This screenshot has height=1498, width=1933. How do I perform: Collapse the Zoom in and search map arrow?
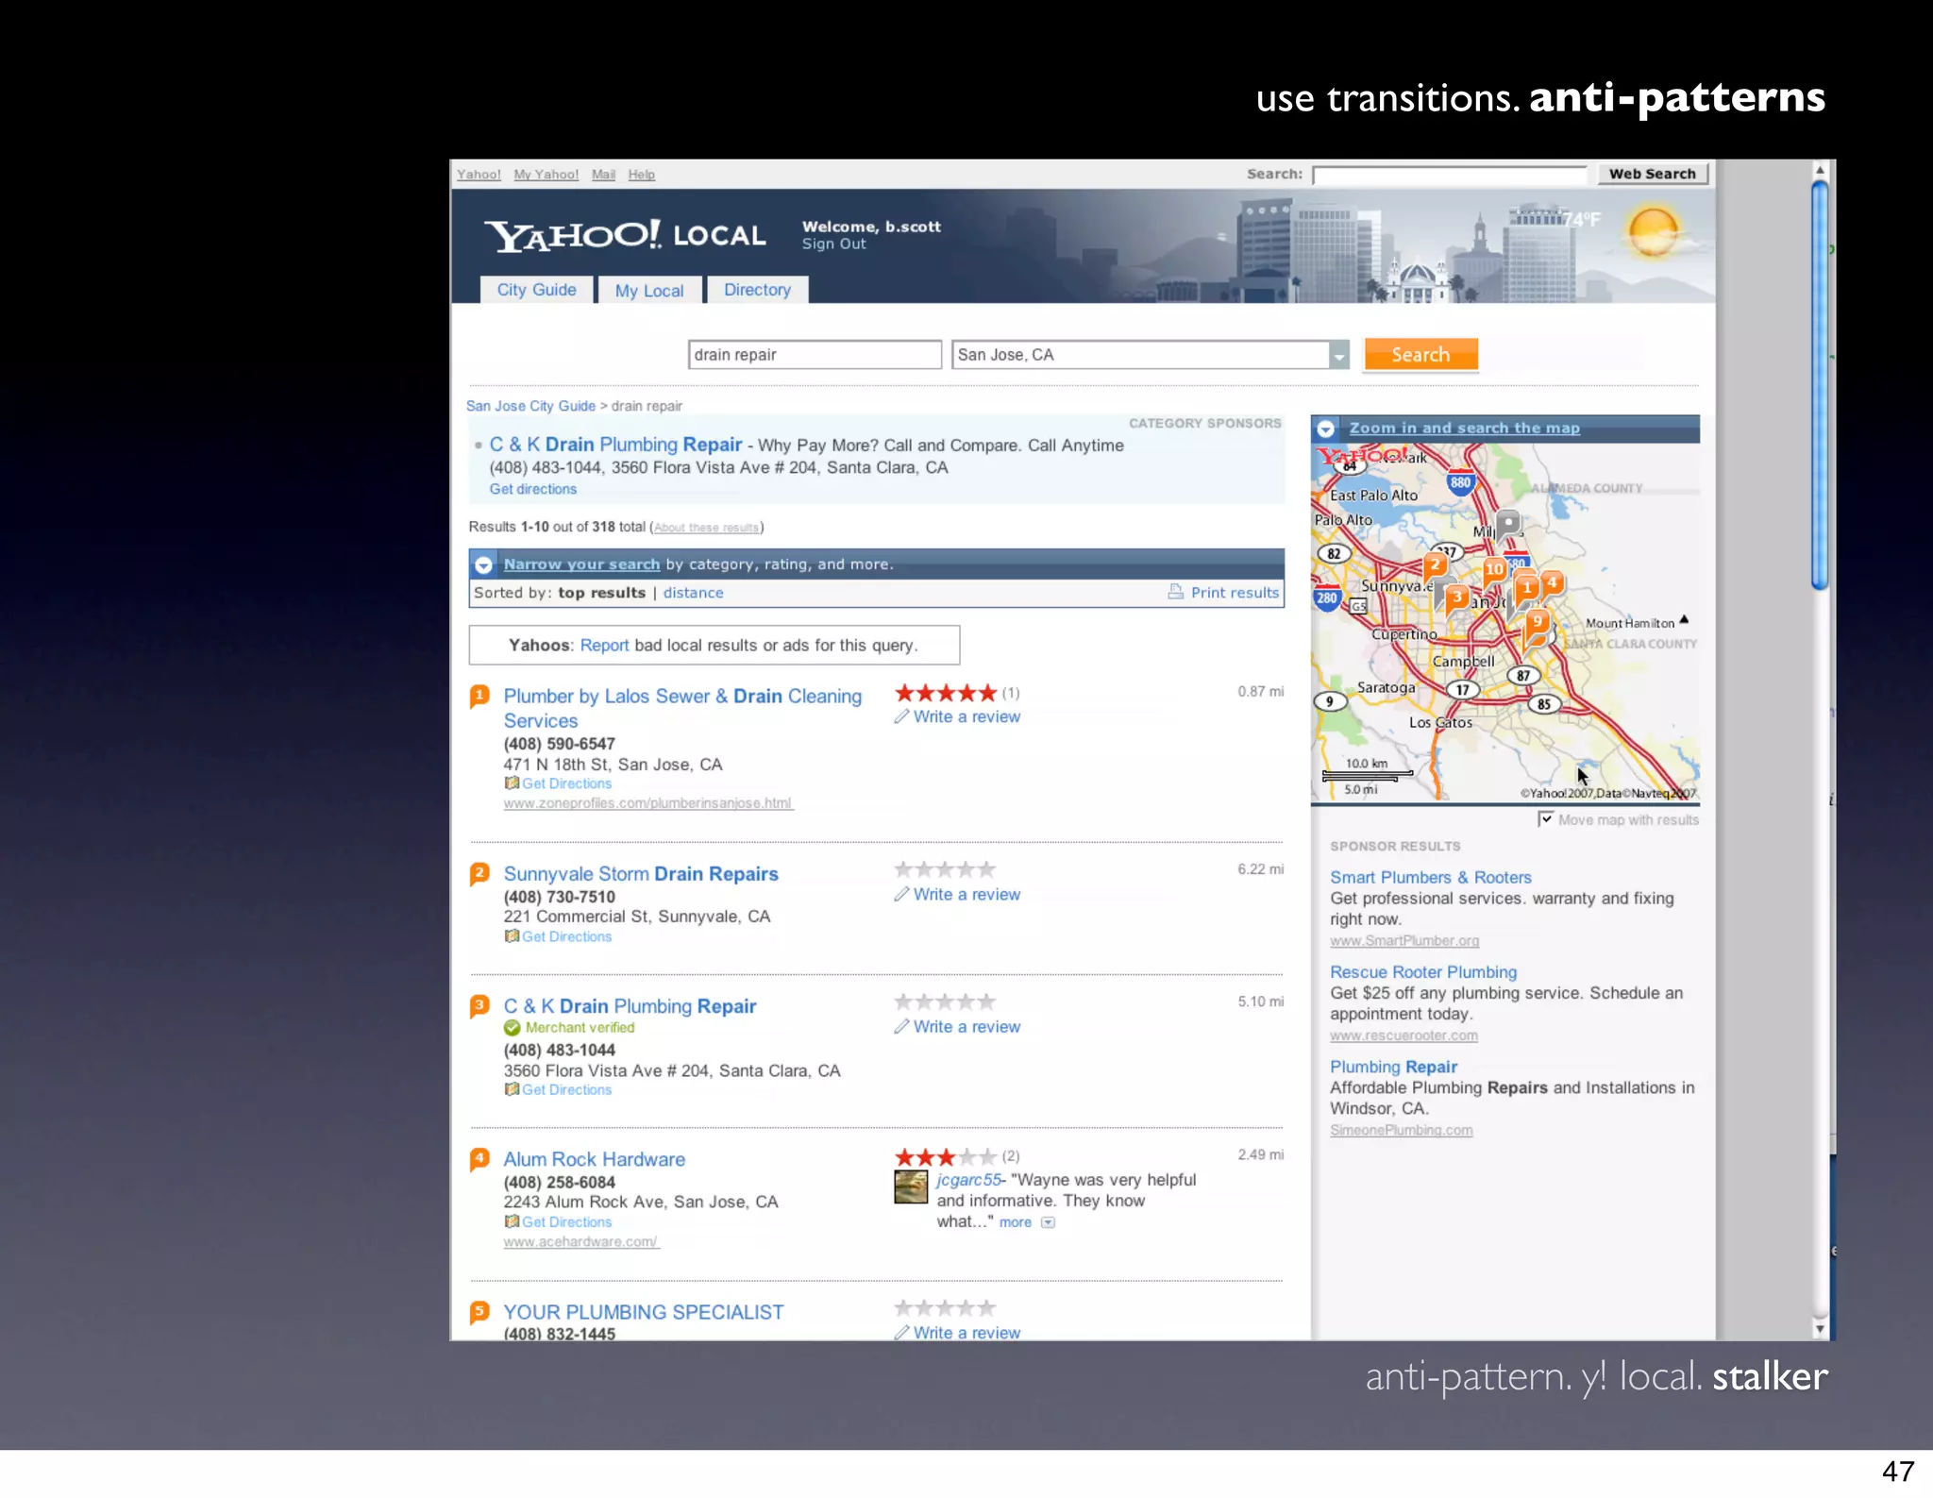[1326, 429]
